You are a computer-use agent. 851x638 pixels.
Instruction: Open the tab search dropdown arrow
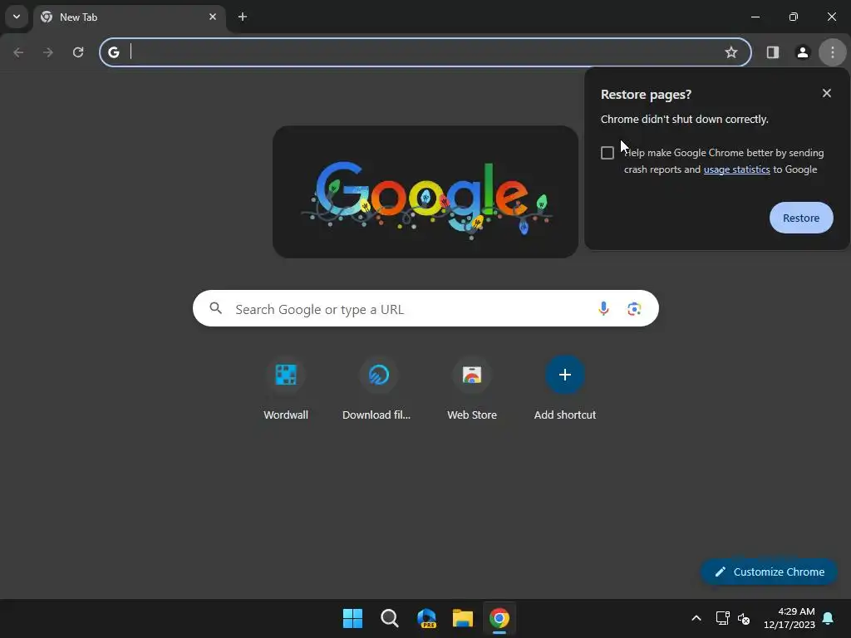click(x=17, y=17)
